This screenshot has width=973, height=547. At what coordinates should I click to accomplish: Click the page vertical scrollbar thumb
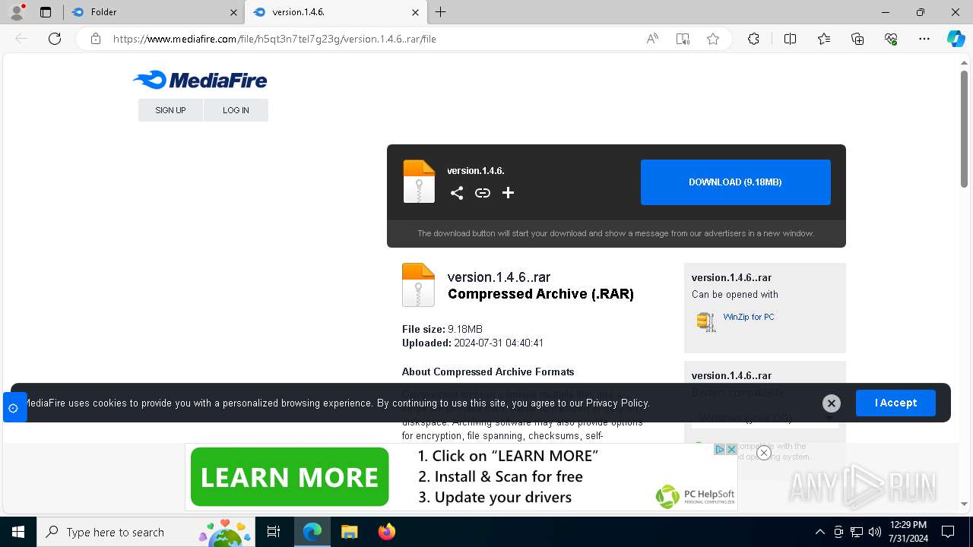coord(964,129)
